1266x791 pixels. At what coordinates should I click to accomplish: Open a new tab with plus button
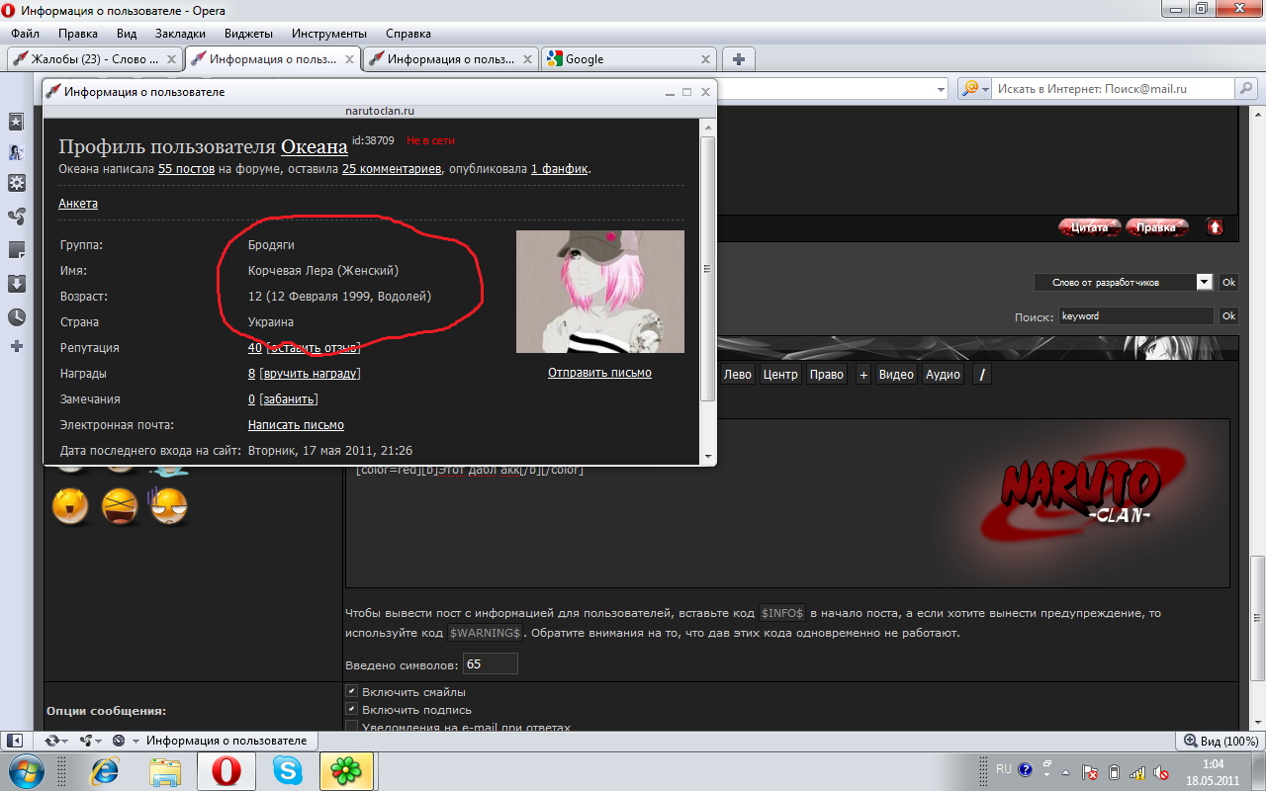tap(738, 58)
